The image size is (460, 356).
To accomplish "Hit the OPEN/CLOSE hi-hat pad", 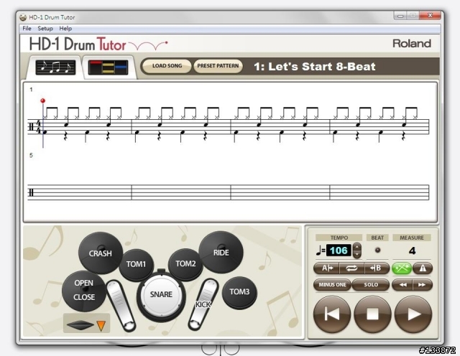I will click(84, 291).
